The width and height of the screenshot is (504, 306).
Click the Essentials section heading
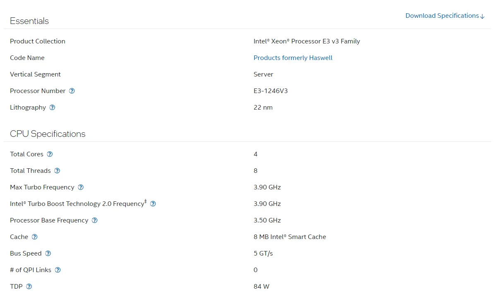point(29,21)
